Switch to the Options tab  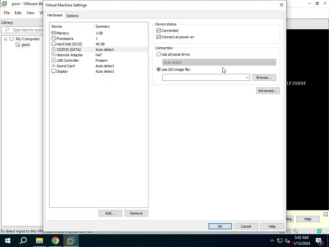point(72,16)
